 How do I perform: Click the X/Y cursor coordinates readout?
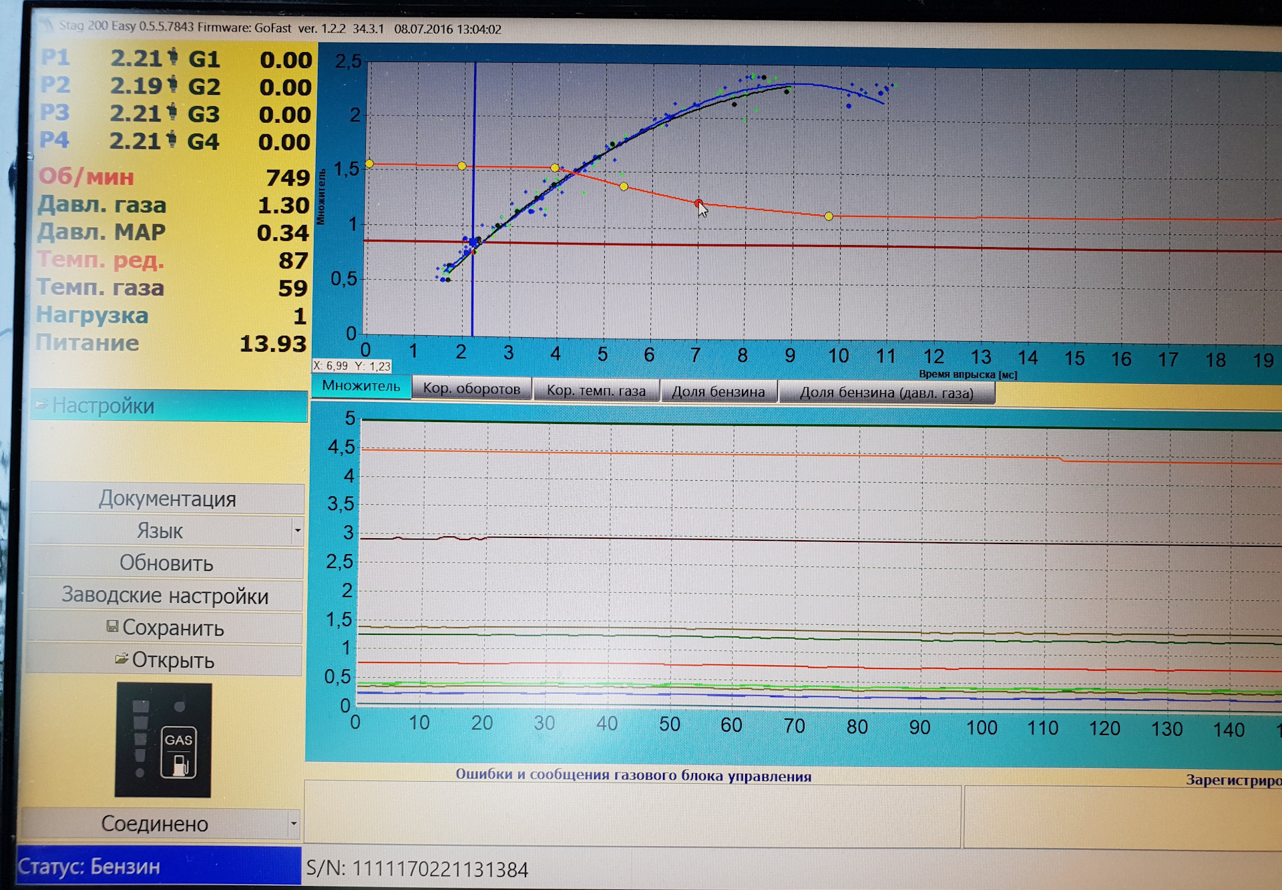pos(352,366)
